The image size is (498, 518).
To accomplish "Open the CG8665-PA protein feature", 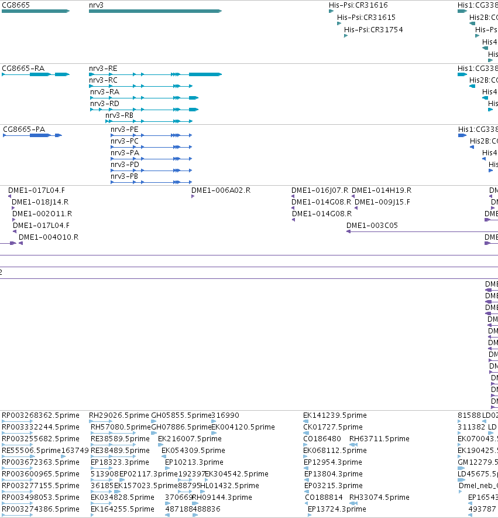I will tap(32, 135).
